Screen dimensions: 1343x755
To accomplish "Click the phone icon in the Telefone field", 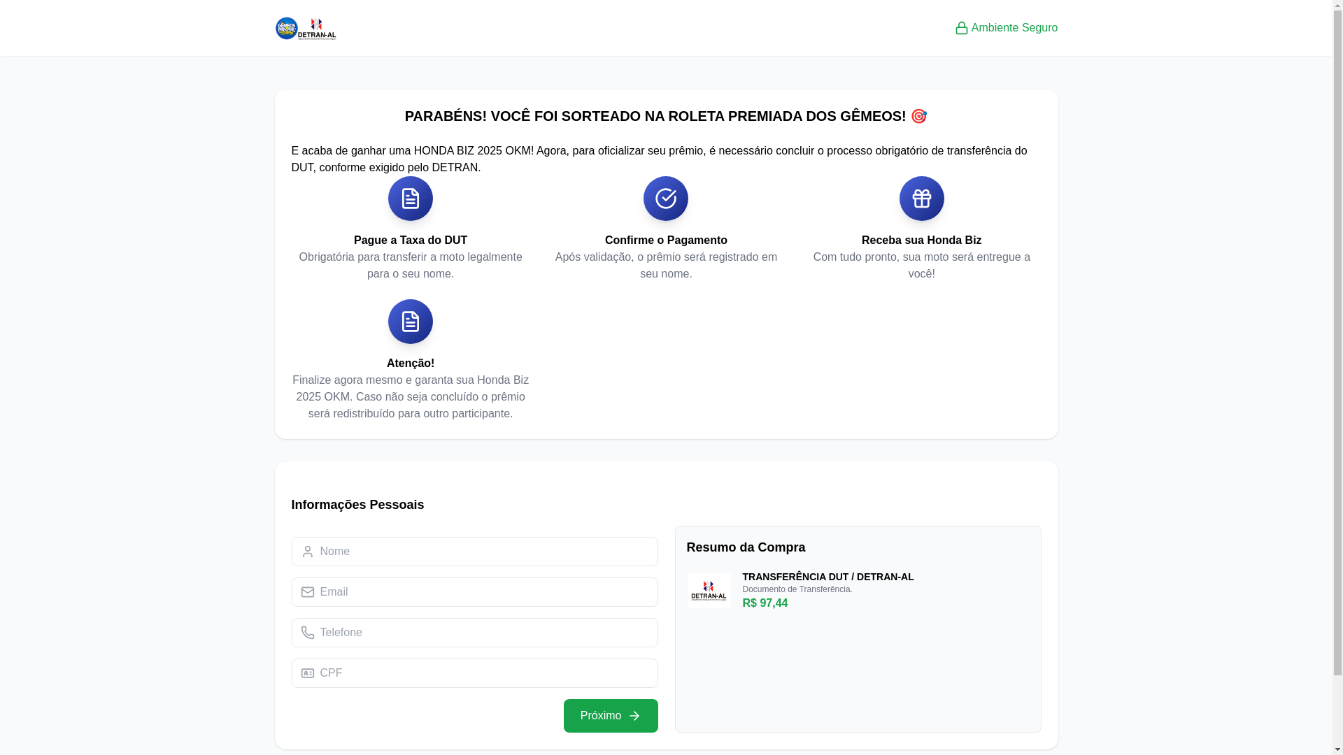I will pos(308,633).
